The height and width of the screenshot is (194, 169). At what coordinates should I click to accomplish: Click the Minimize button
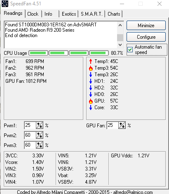(146, 26)
